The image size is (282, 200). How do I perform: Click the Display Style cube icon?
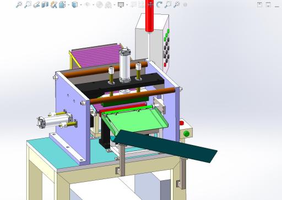click(74, 5)
